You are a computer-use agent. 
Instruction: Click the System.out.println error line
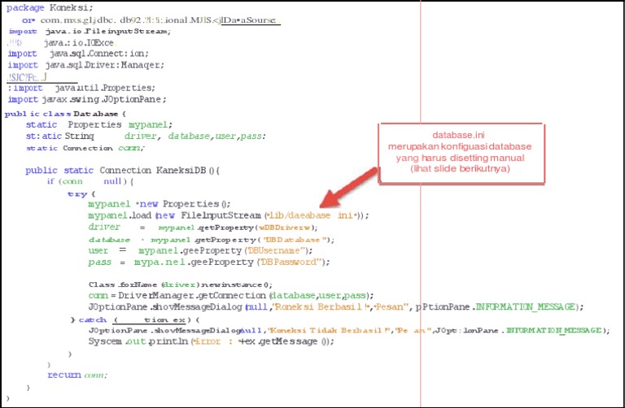pyautogui.click(x=212, y=341)
